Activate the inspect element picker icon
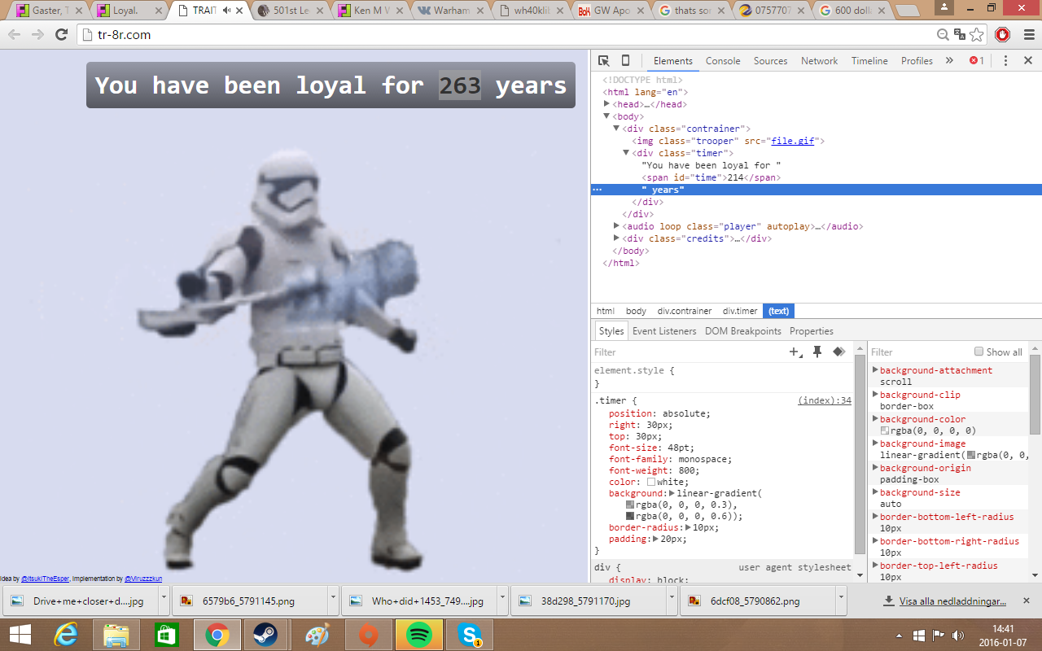The width and height of the screenshot is (1042, 651). point(604,61)
